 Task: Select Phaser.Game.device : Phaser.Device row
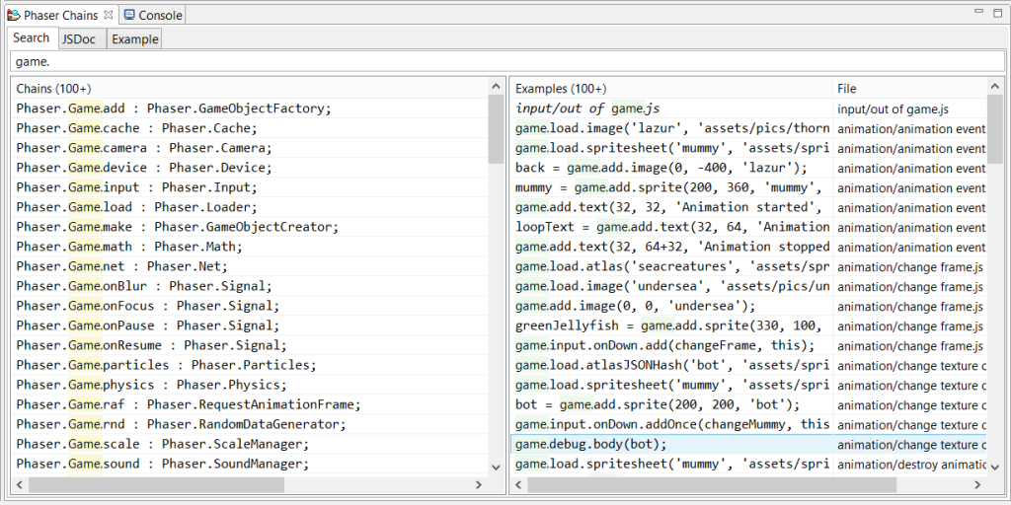[250, 168]
